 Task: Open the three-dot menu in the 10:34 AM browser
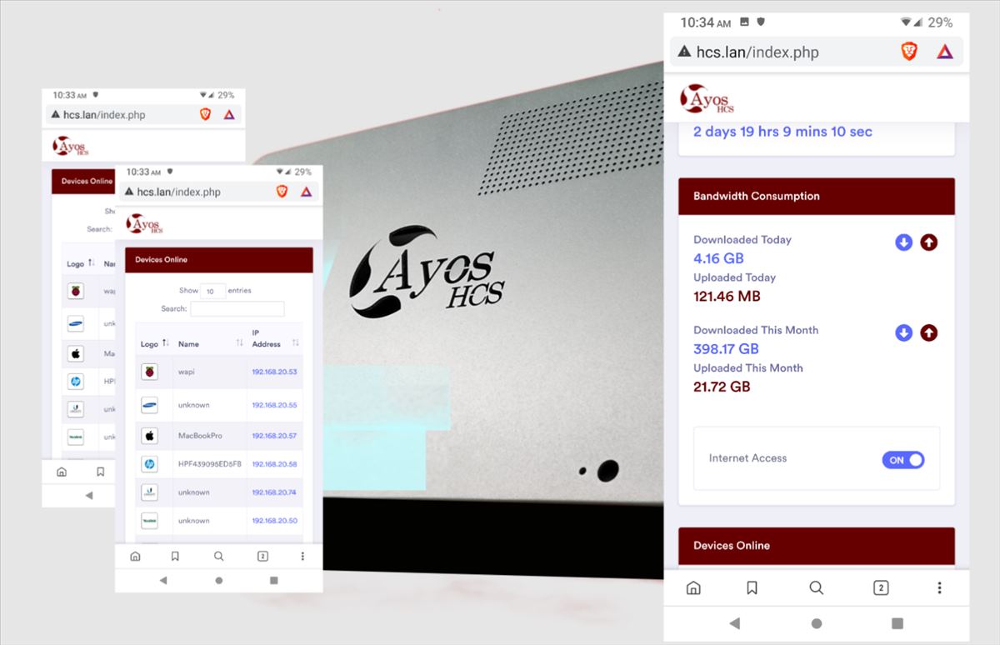point(939,587)
